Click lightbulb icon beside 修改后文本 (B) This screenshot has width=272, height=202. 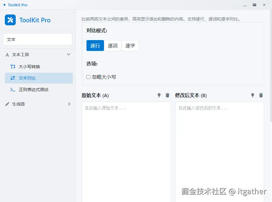[253, 95]
